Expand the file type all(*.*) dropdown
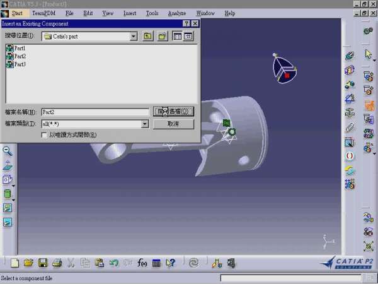378x284 pixels. tap(145, 124)
